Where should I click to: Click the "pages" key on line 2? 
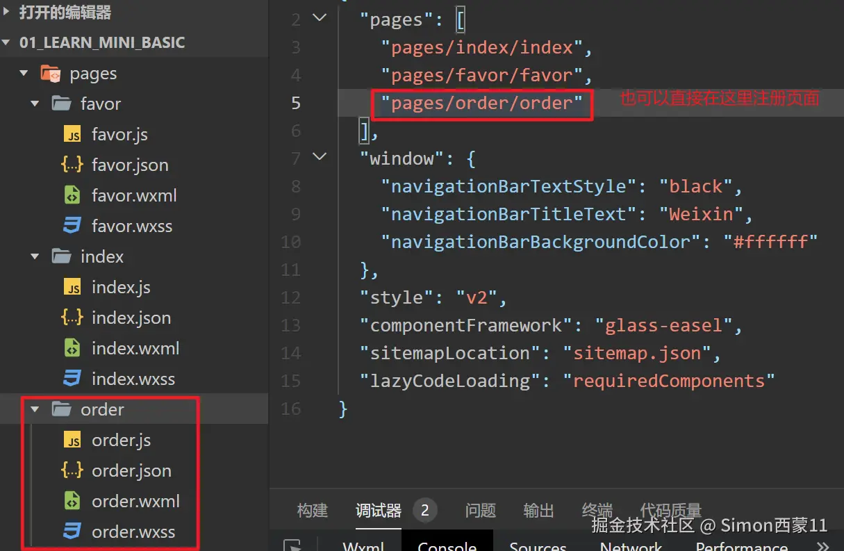pos(397,19)
